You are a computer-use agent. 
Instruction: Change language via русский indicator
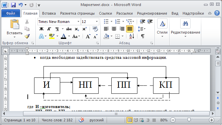click(x=97, y=120)
